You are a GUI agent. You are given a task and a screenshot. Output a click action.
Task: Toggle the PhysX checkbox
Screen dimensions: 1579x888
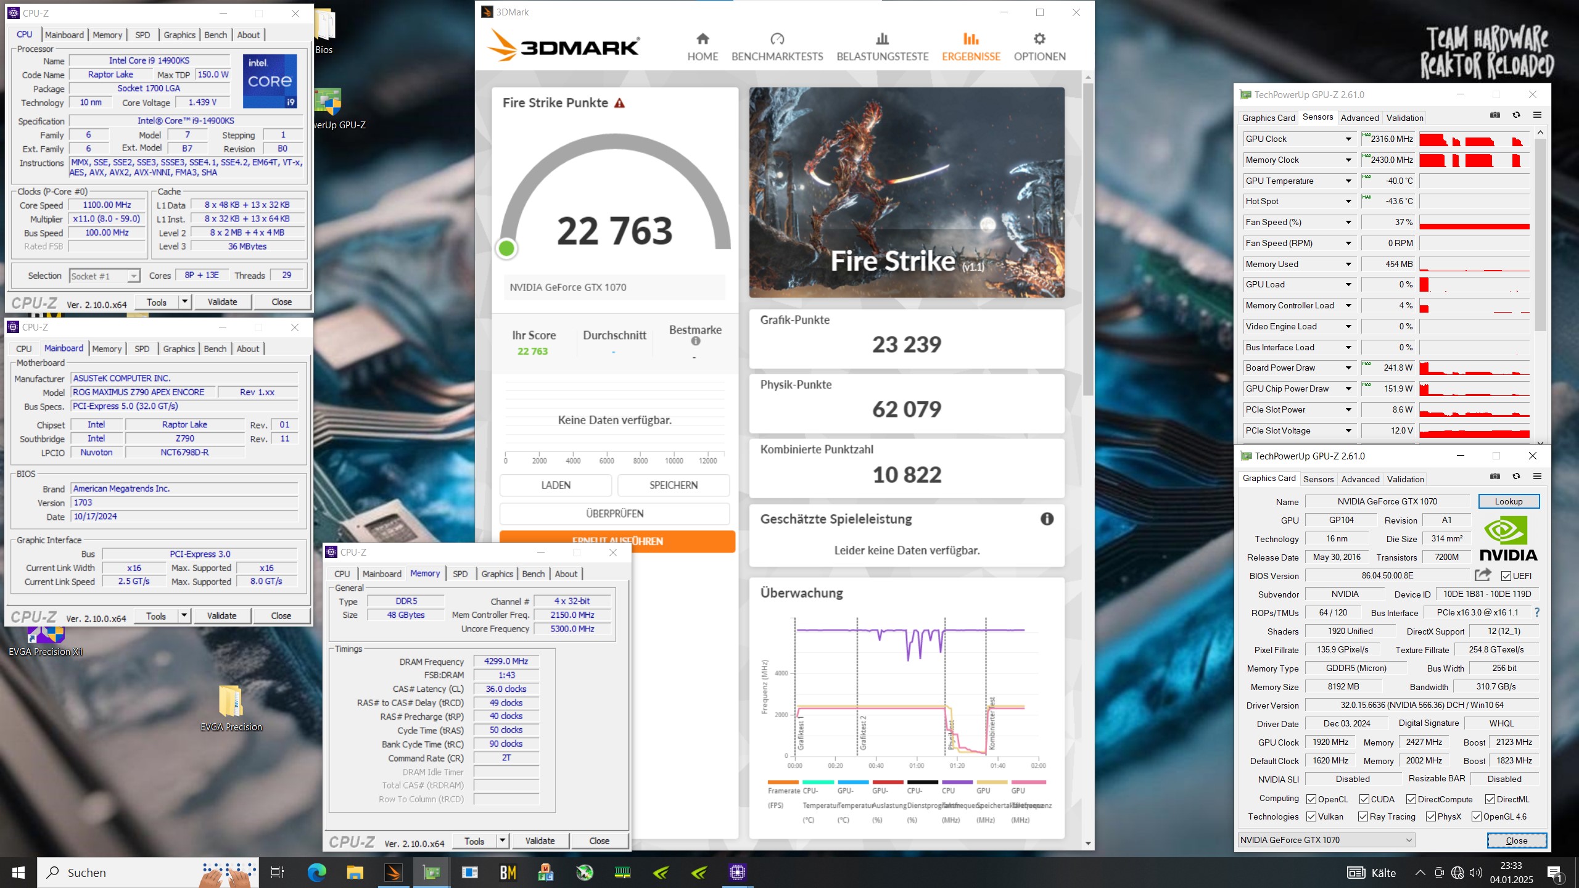1431,816
